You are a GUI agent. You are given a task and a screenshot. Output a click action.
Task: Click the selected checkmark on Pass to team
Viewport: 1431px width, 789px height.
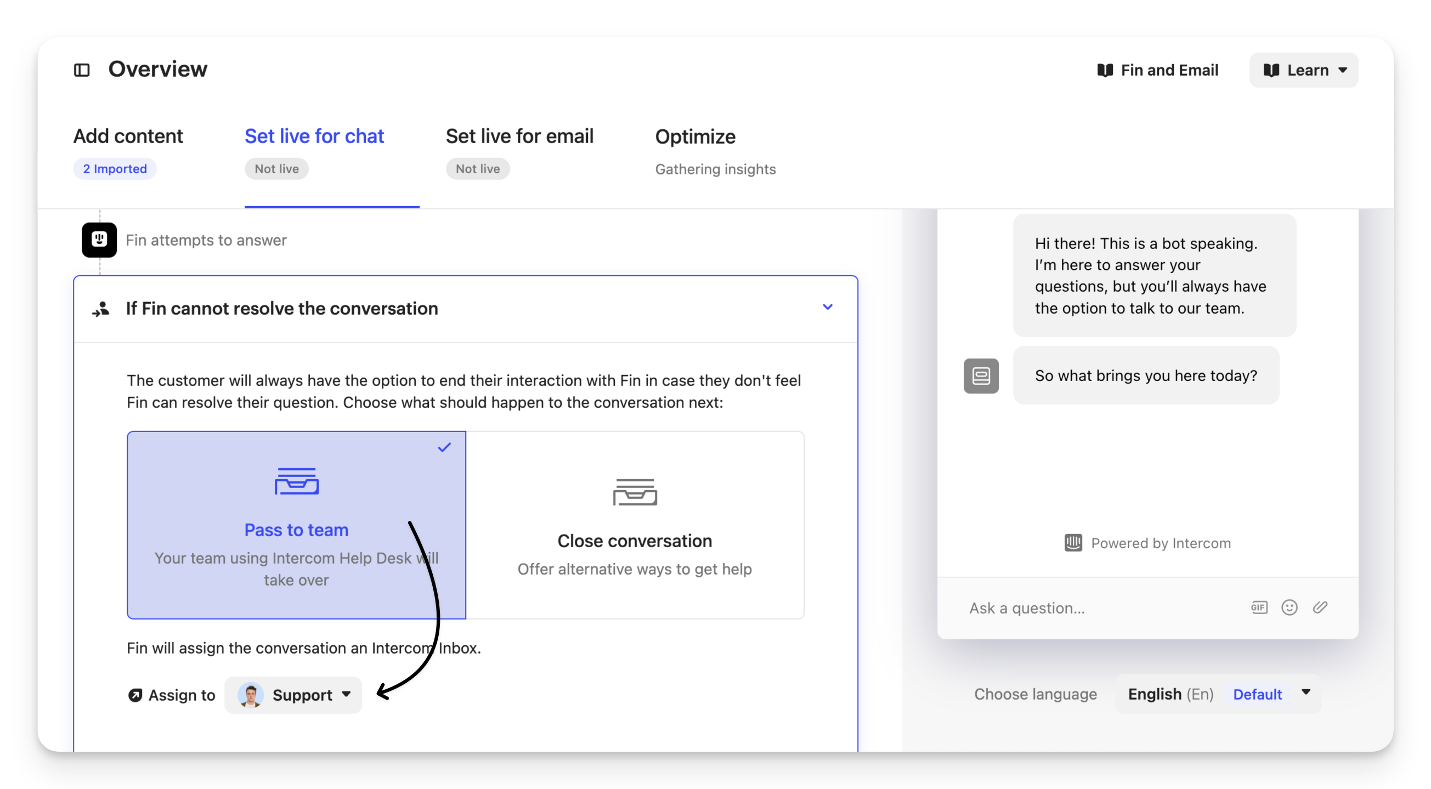(x=444, y=447)
